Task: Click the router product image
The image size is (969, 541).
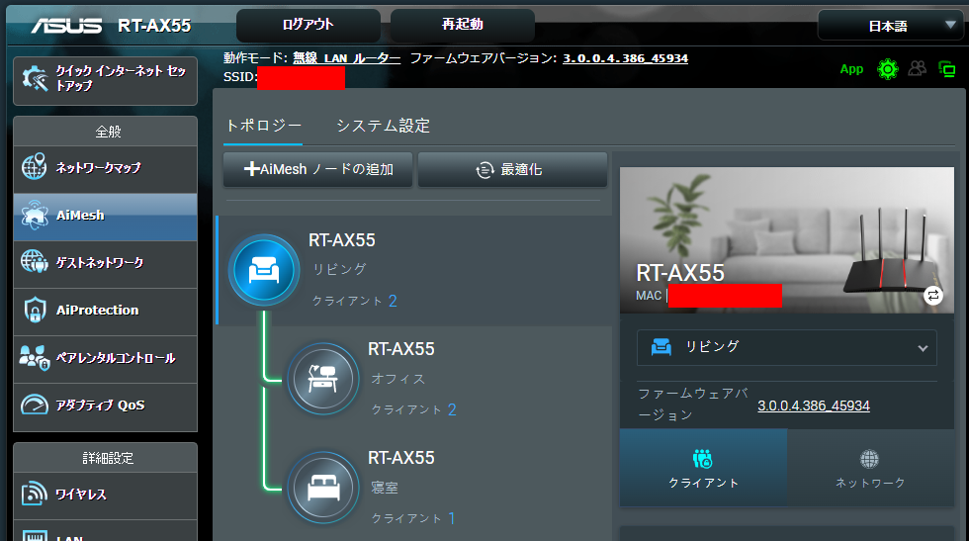Action: point(787,240)
